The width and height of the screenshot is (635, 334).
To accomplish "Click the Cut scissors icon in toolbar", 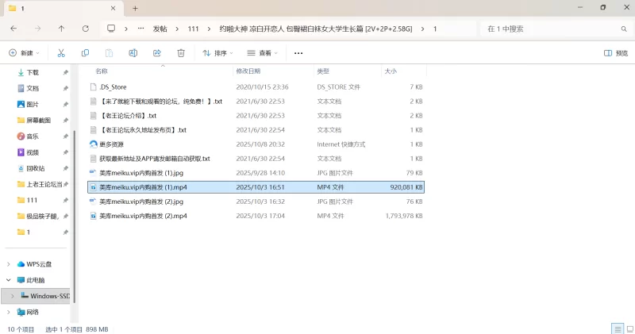I will (60, 53).
